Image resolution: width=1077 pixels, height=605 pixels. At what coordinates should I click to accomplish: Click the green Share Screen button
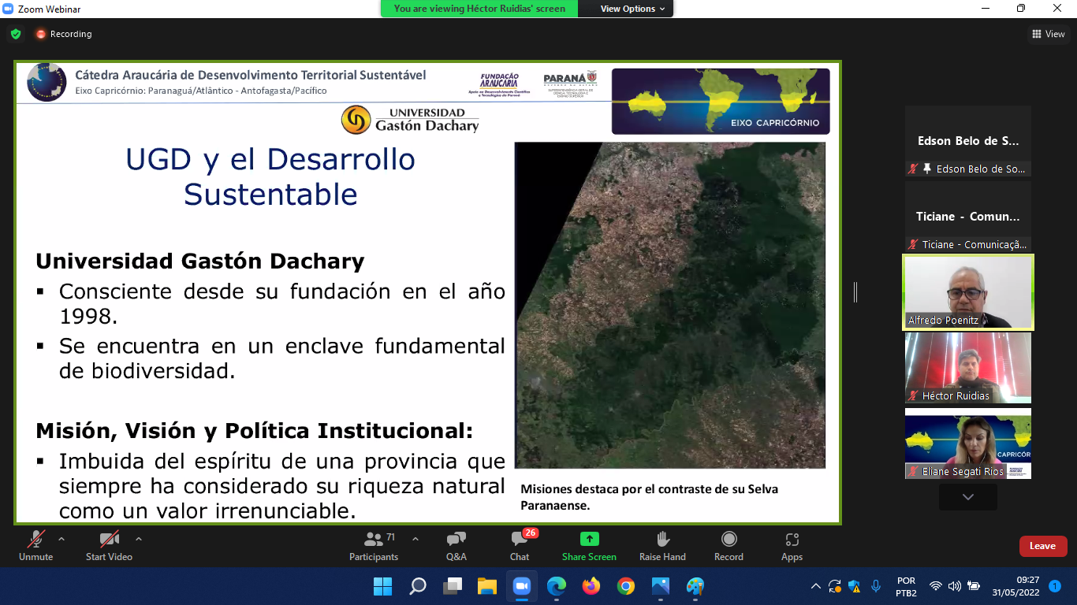pos(589,545)
